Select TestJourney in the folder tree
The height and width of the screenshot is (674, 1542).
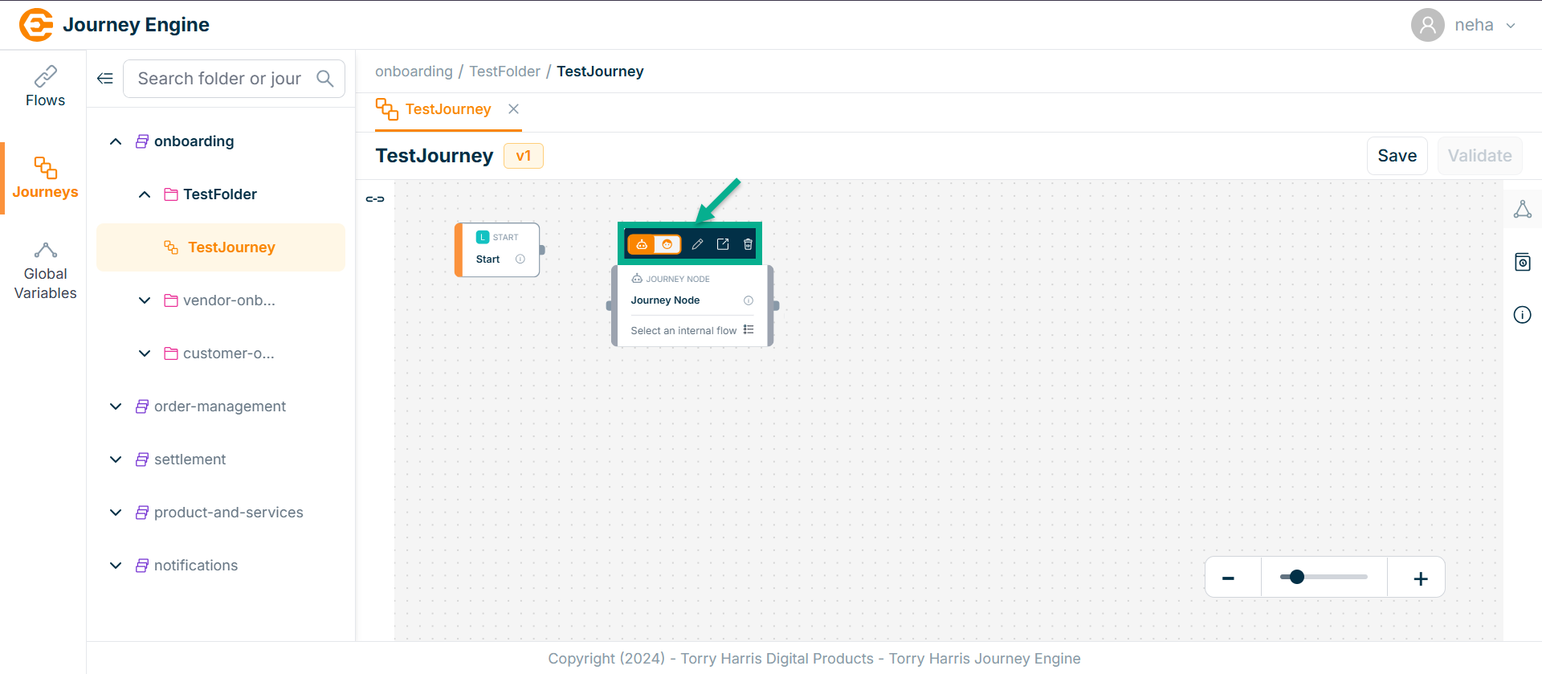231,247
